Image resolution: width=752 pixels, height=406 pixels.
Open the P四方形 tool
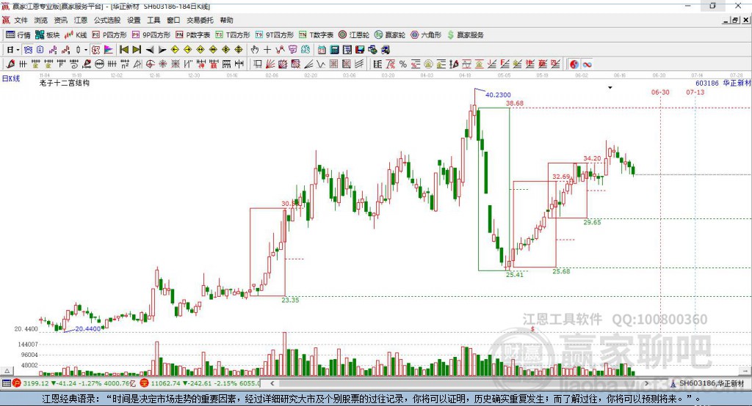pyautogui.click(x=109, y=35)
